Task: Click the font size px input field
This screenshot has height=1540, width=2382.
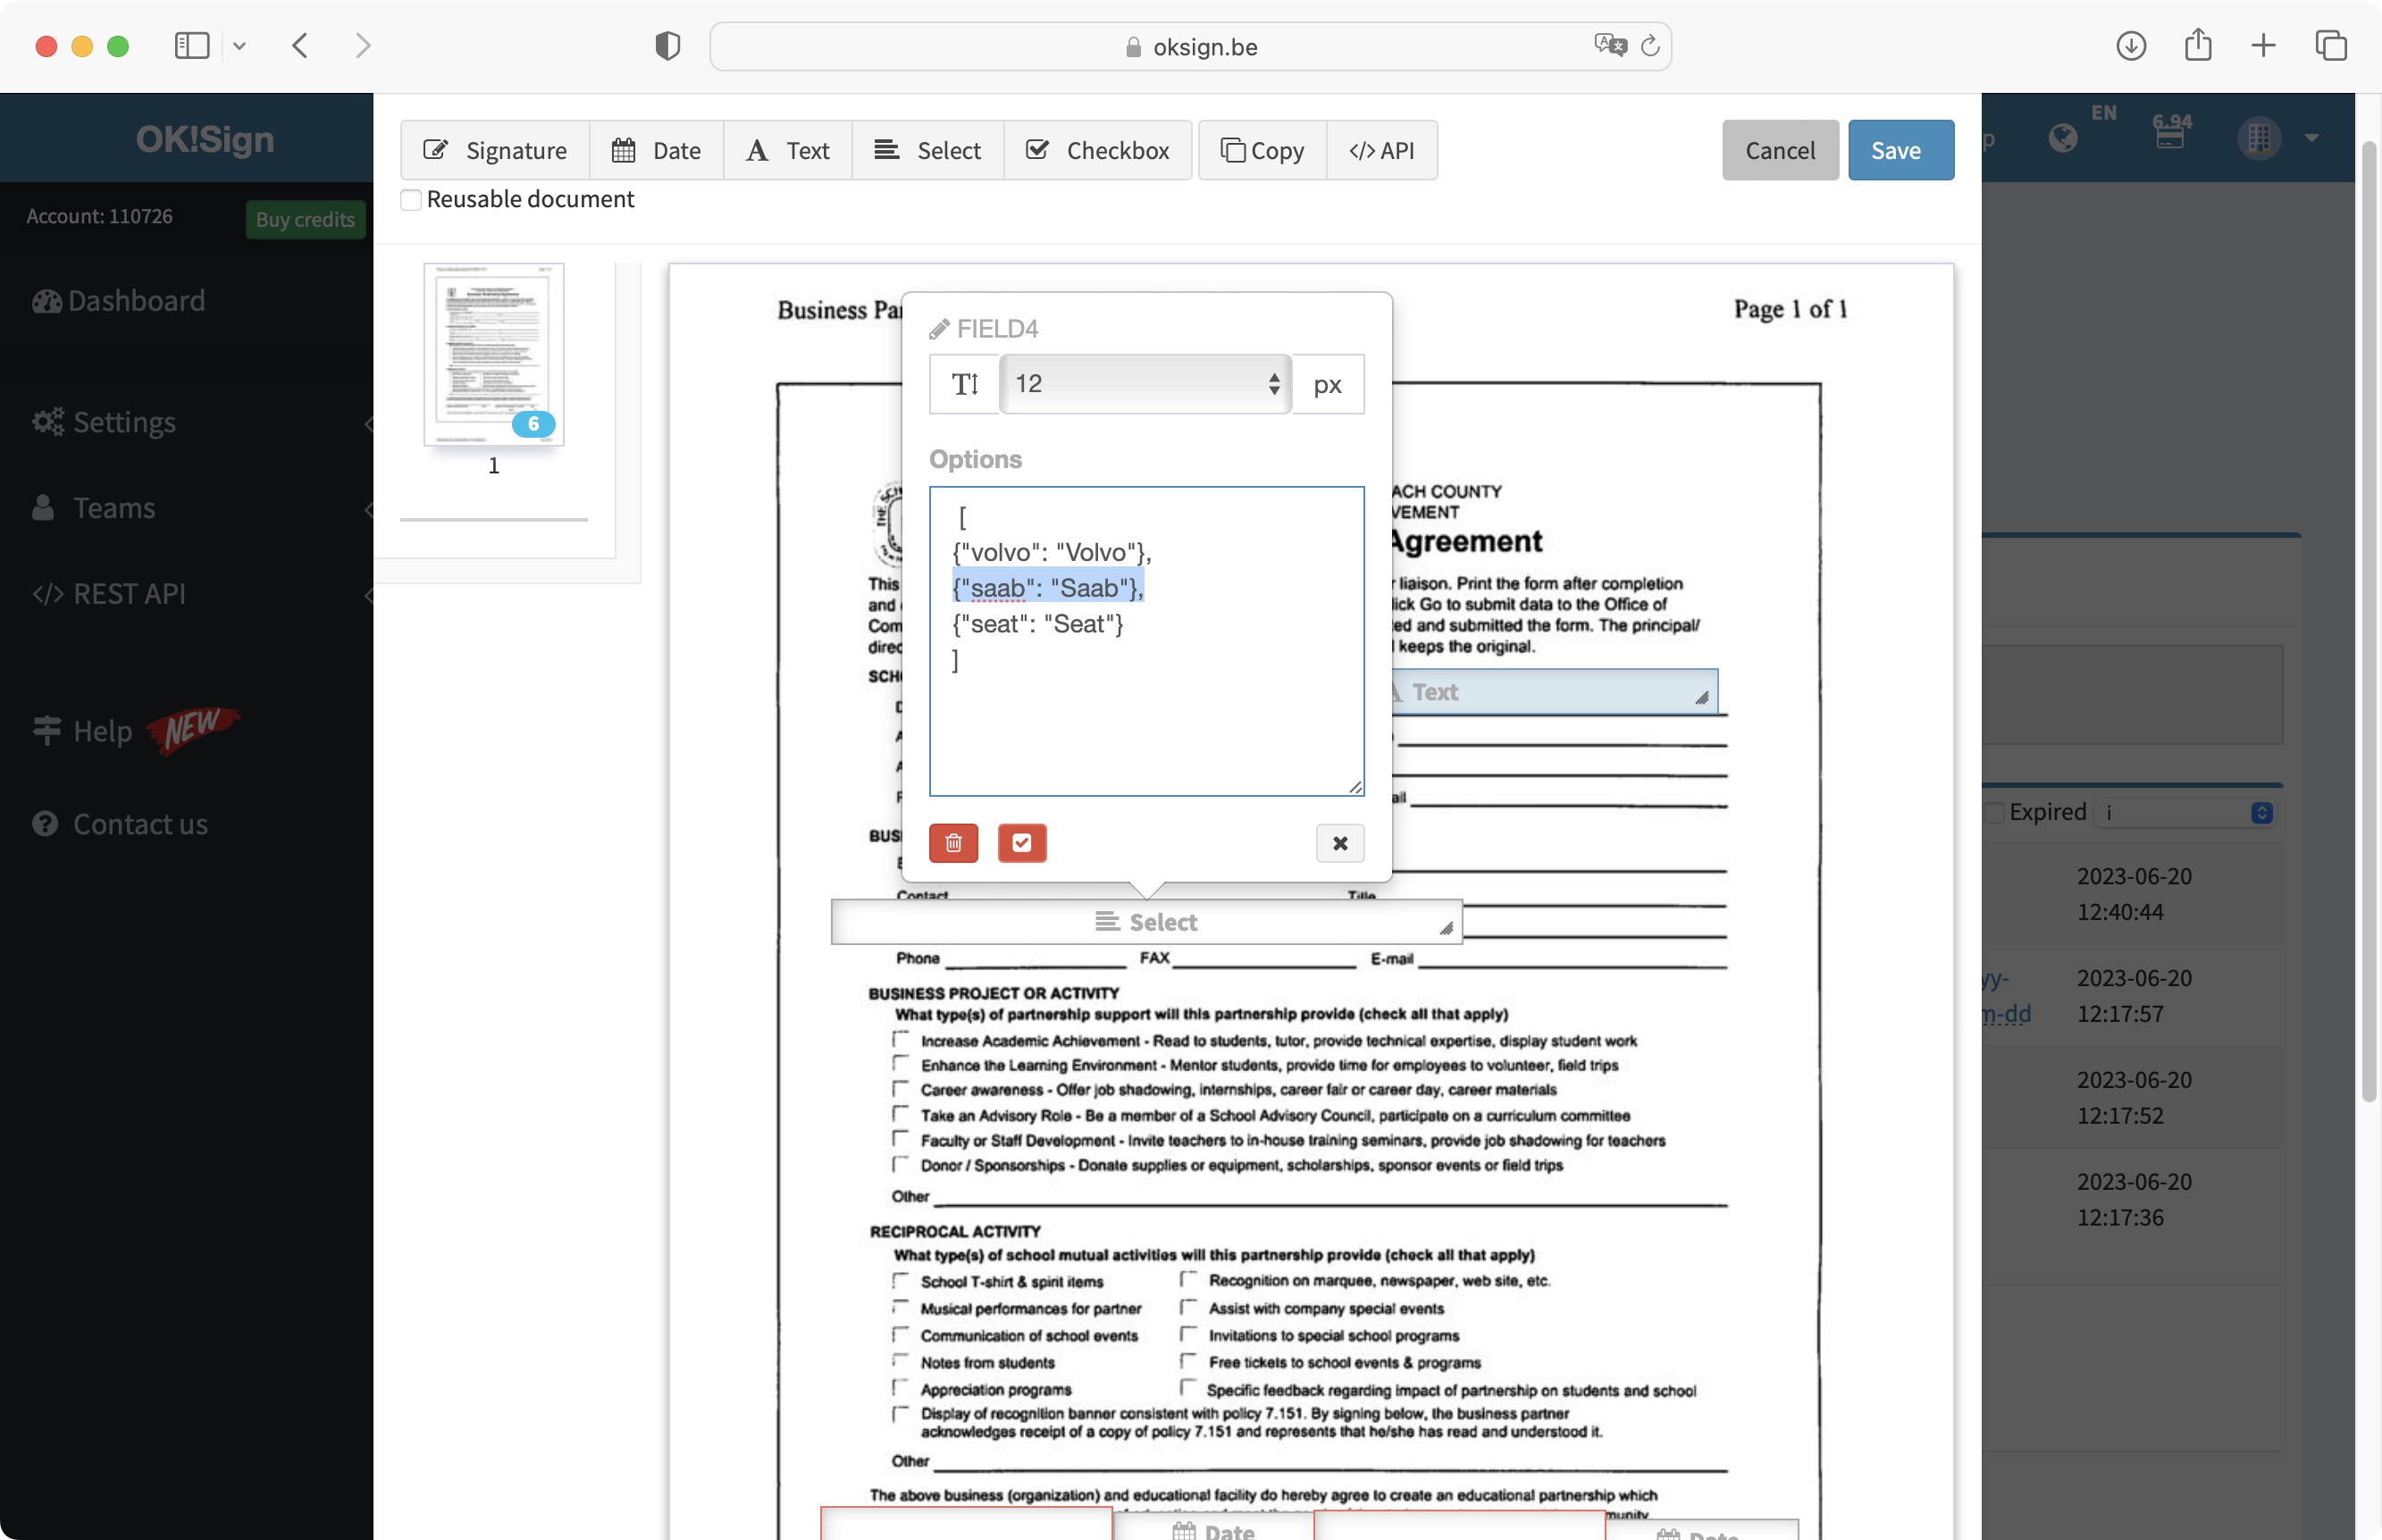Action: pyautogui.click(x=1145, y=382)
